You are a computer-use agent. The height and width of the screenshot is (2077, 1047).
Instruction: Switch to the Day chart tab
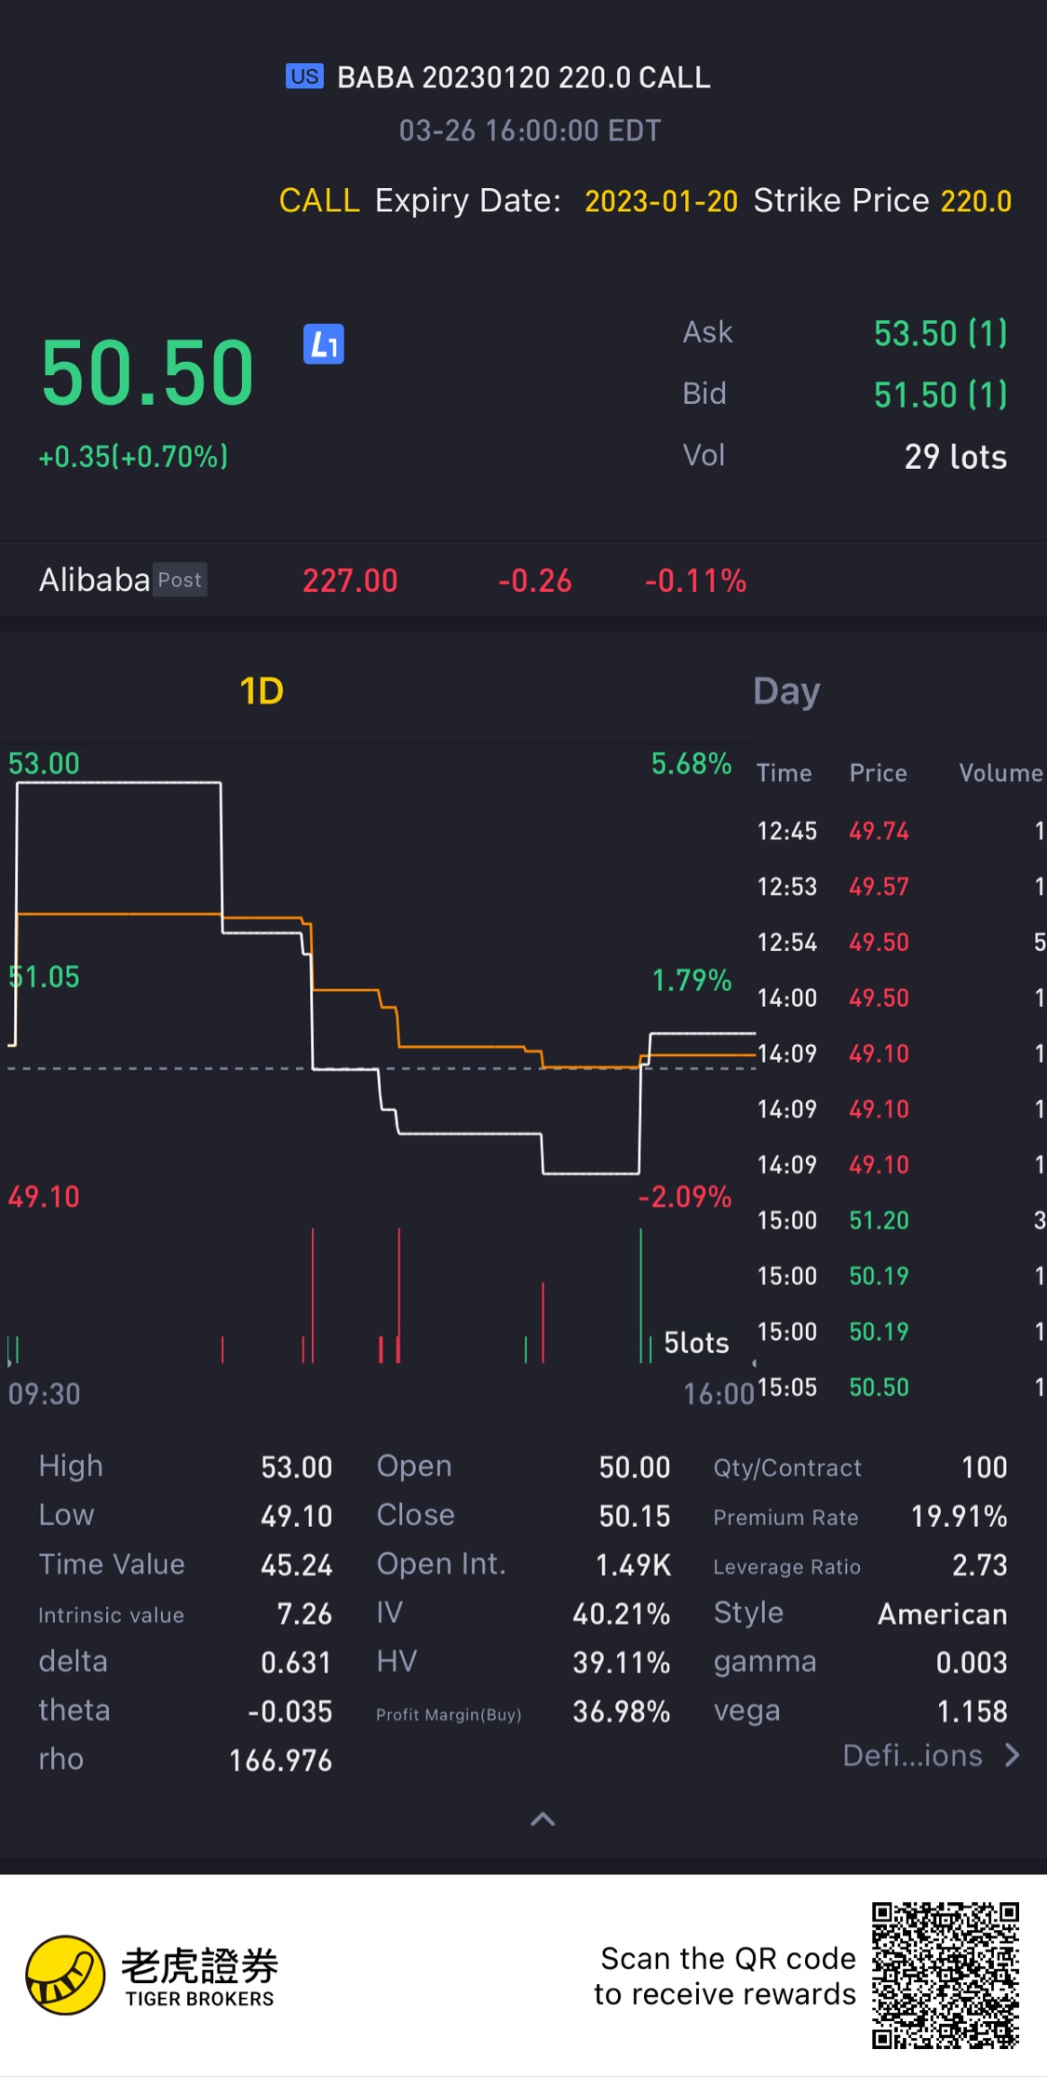786,690
